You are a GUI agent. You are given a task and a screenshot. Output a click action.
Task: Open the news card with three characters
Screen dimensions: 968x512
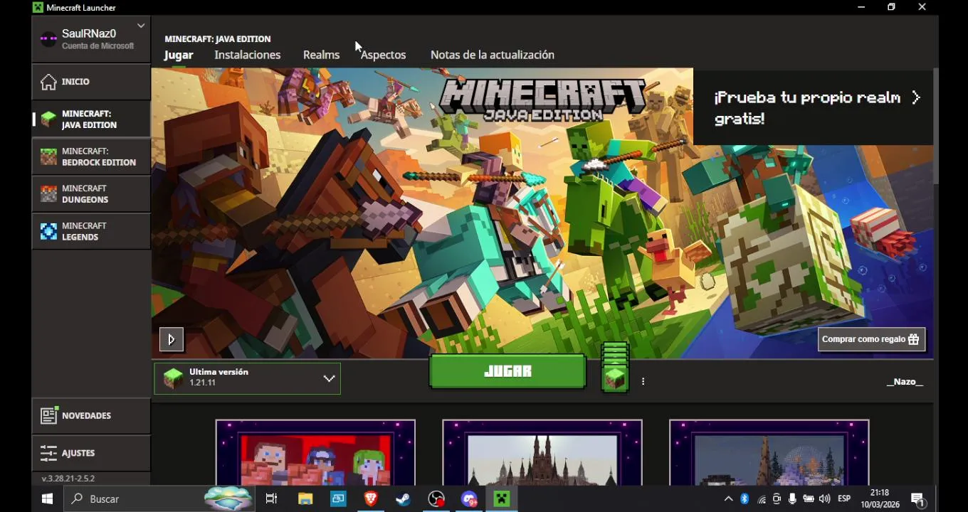pyautogui.click(x=315, y=452)
